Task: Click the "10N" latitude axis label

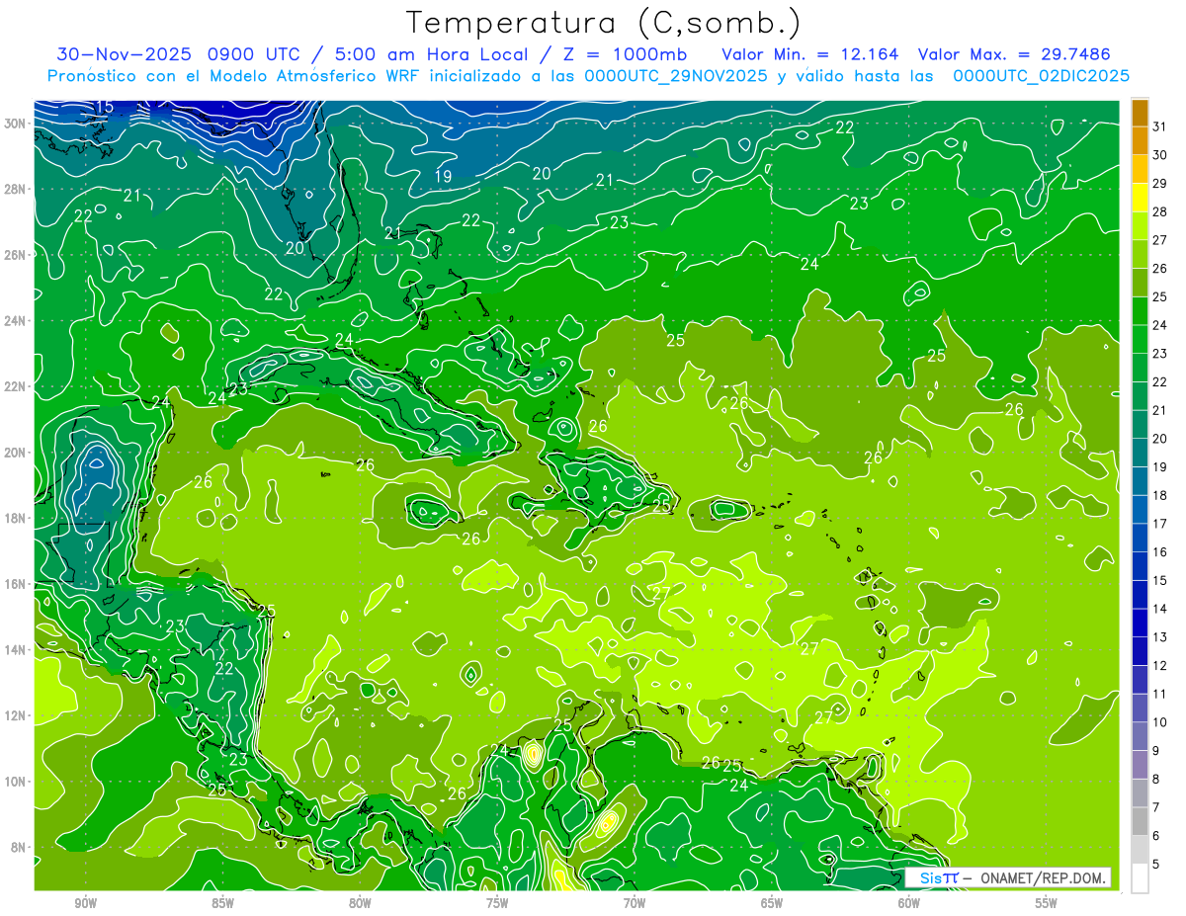Action: [x=16, y=782]
